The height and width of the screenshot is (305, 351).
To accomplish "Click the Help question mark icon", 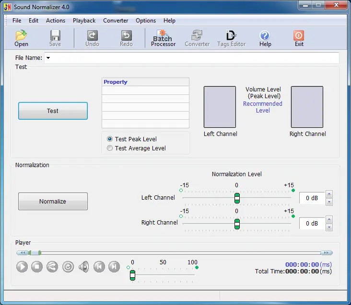I will point(265,38).
